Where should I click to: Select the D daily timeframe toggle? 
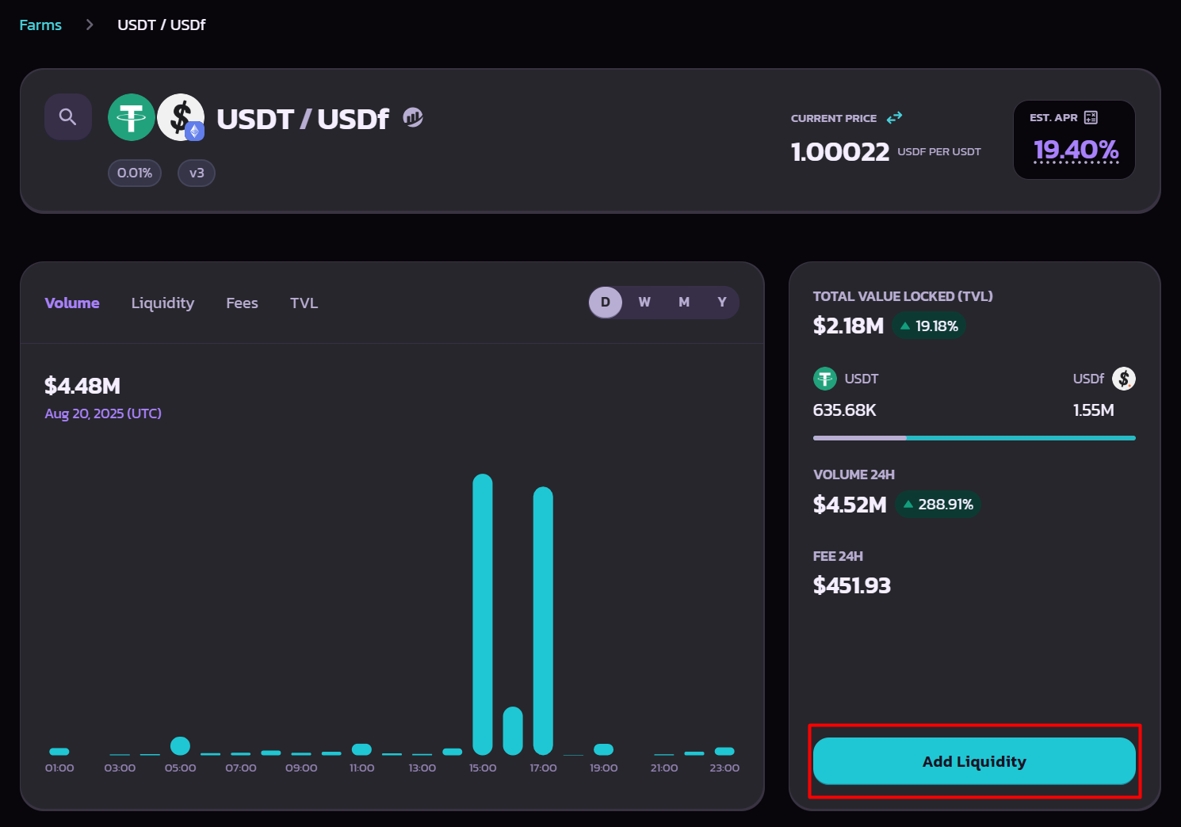pos(606,303)
